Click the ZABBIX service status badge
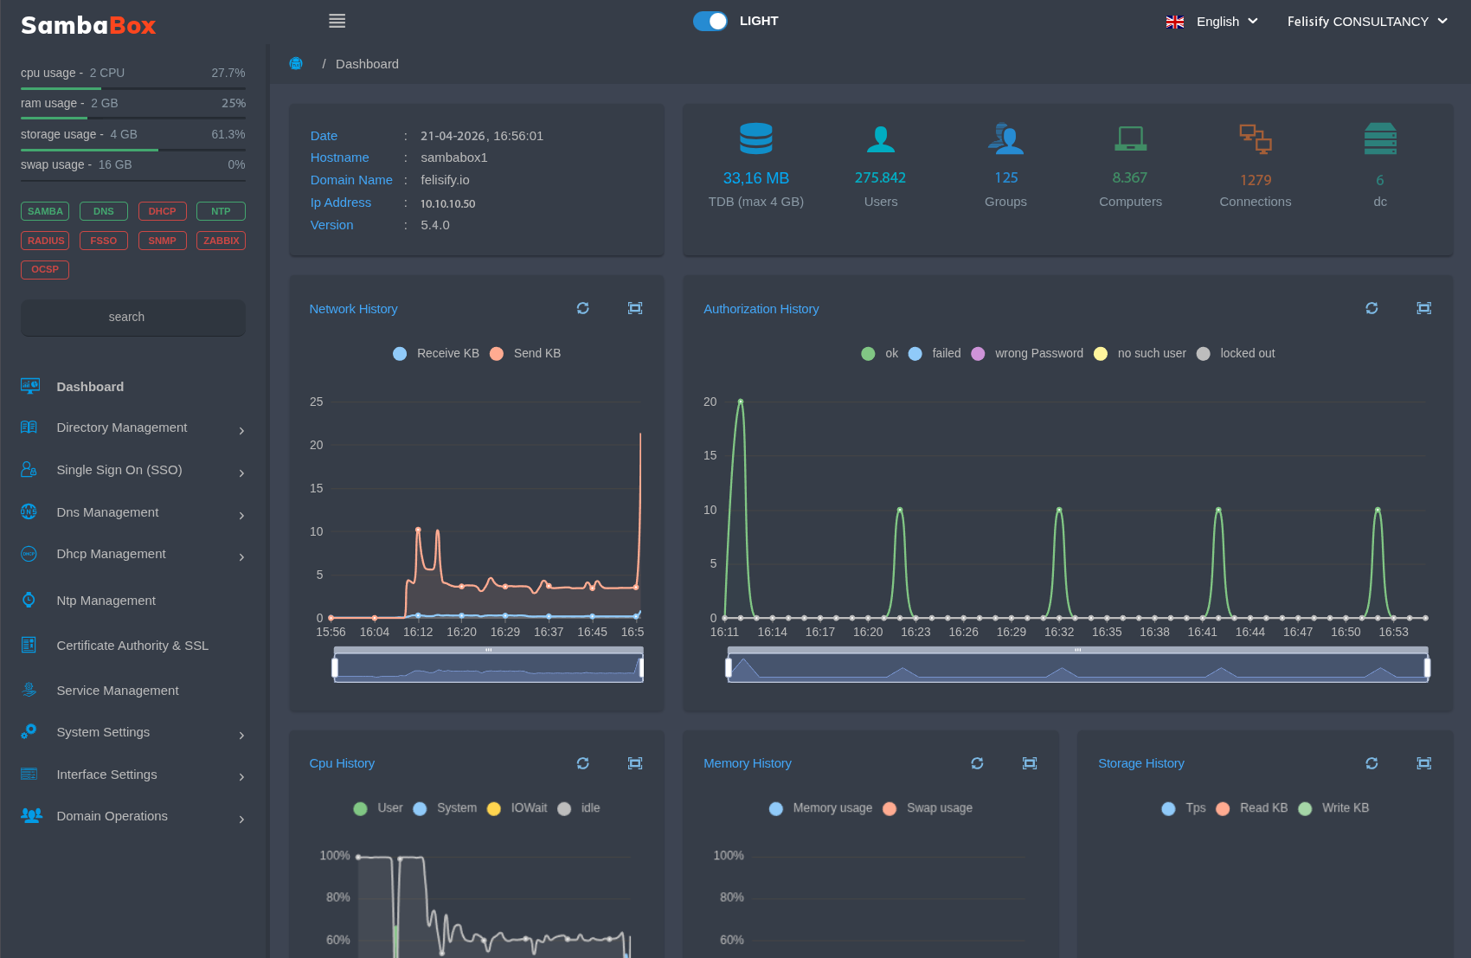 pyautogui.click(x=221, y=241)
